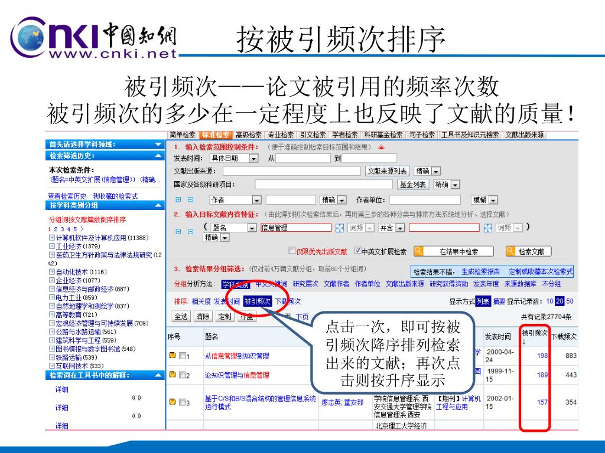Click the 全选 select-all button
The width and height of the screenshot is (605, 453).
tap(181, 317)
